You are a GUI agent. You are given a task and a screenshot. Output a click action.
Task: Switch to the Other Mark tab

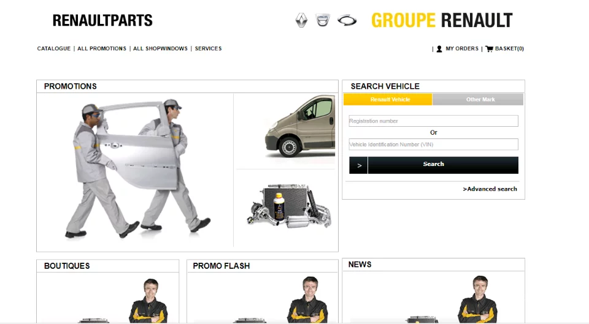(x=478, y=99)
